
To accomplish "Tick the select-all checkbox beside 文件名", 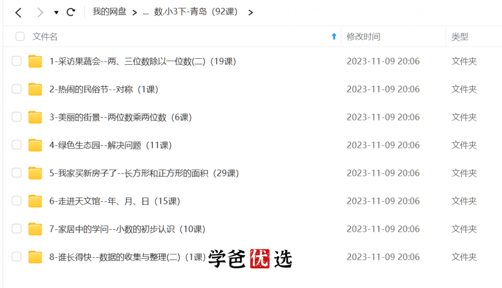I will coord(20,36).
